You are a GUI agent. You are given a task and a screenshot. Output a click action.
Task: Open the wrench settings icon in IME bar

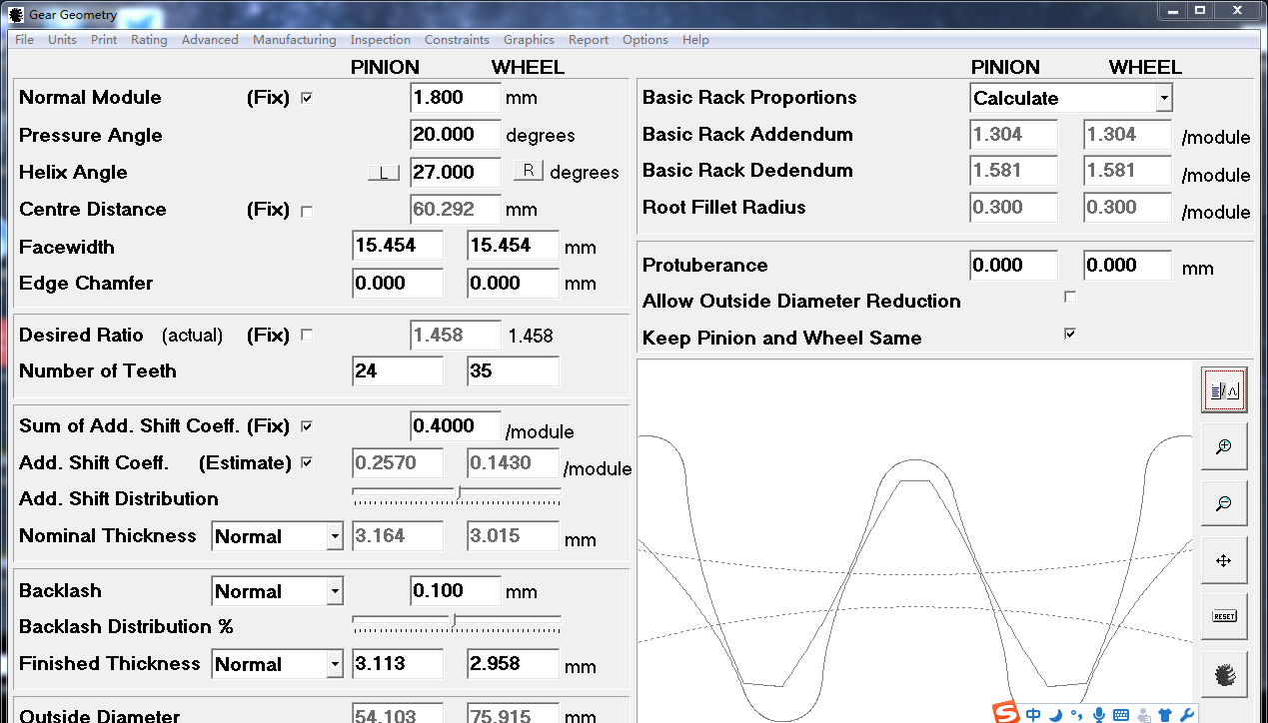(x=1187, y=714)
